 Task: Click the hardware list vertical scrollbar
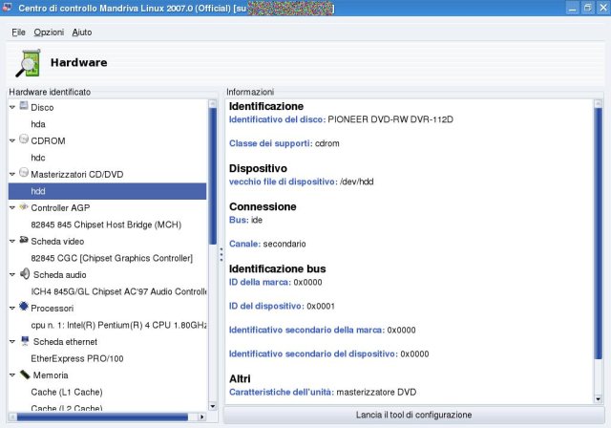point(213,172)
